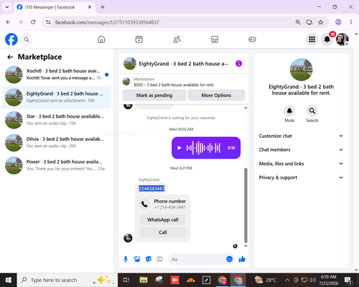Attach a photo with the image icon
359x287 pixels.
pyautogui.click(x=137, y=259)
